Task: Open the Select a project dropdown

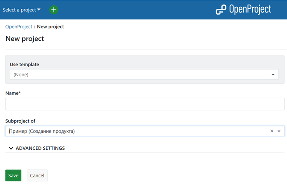Action: tap(22, 10)
